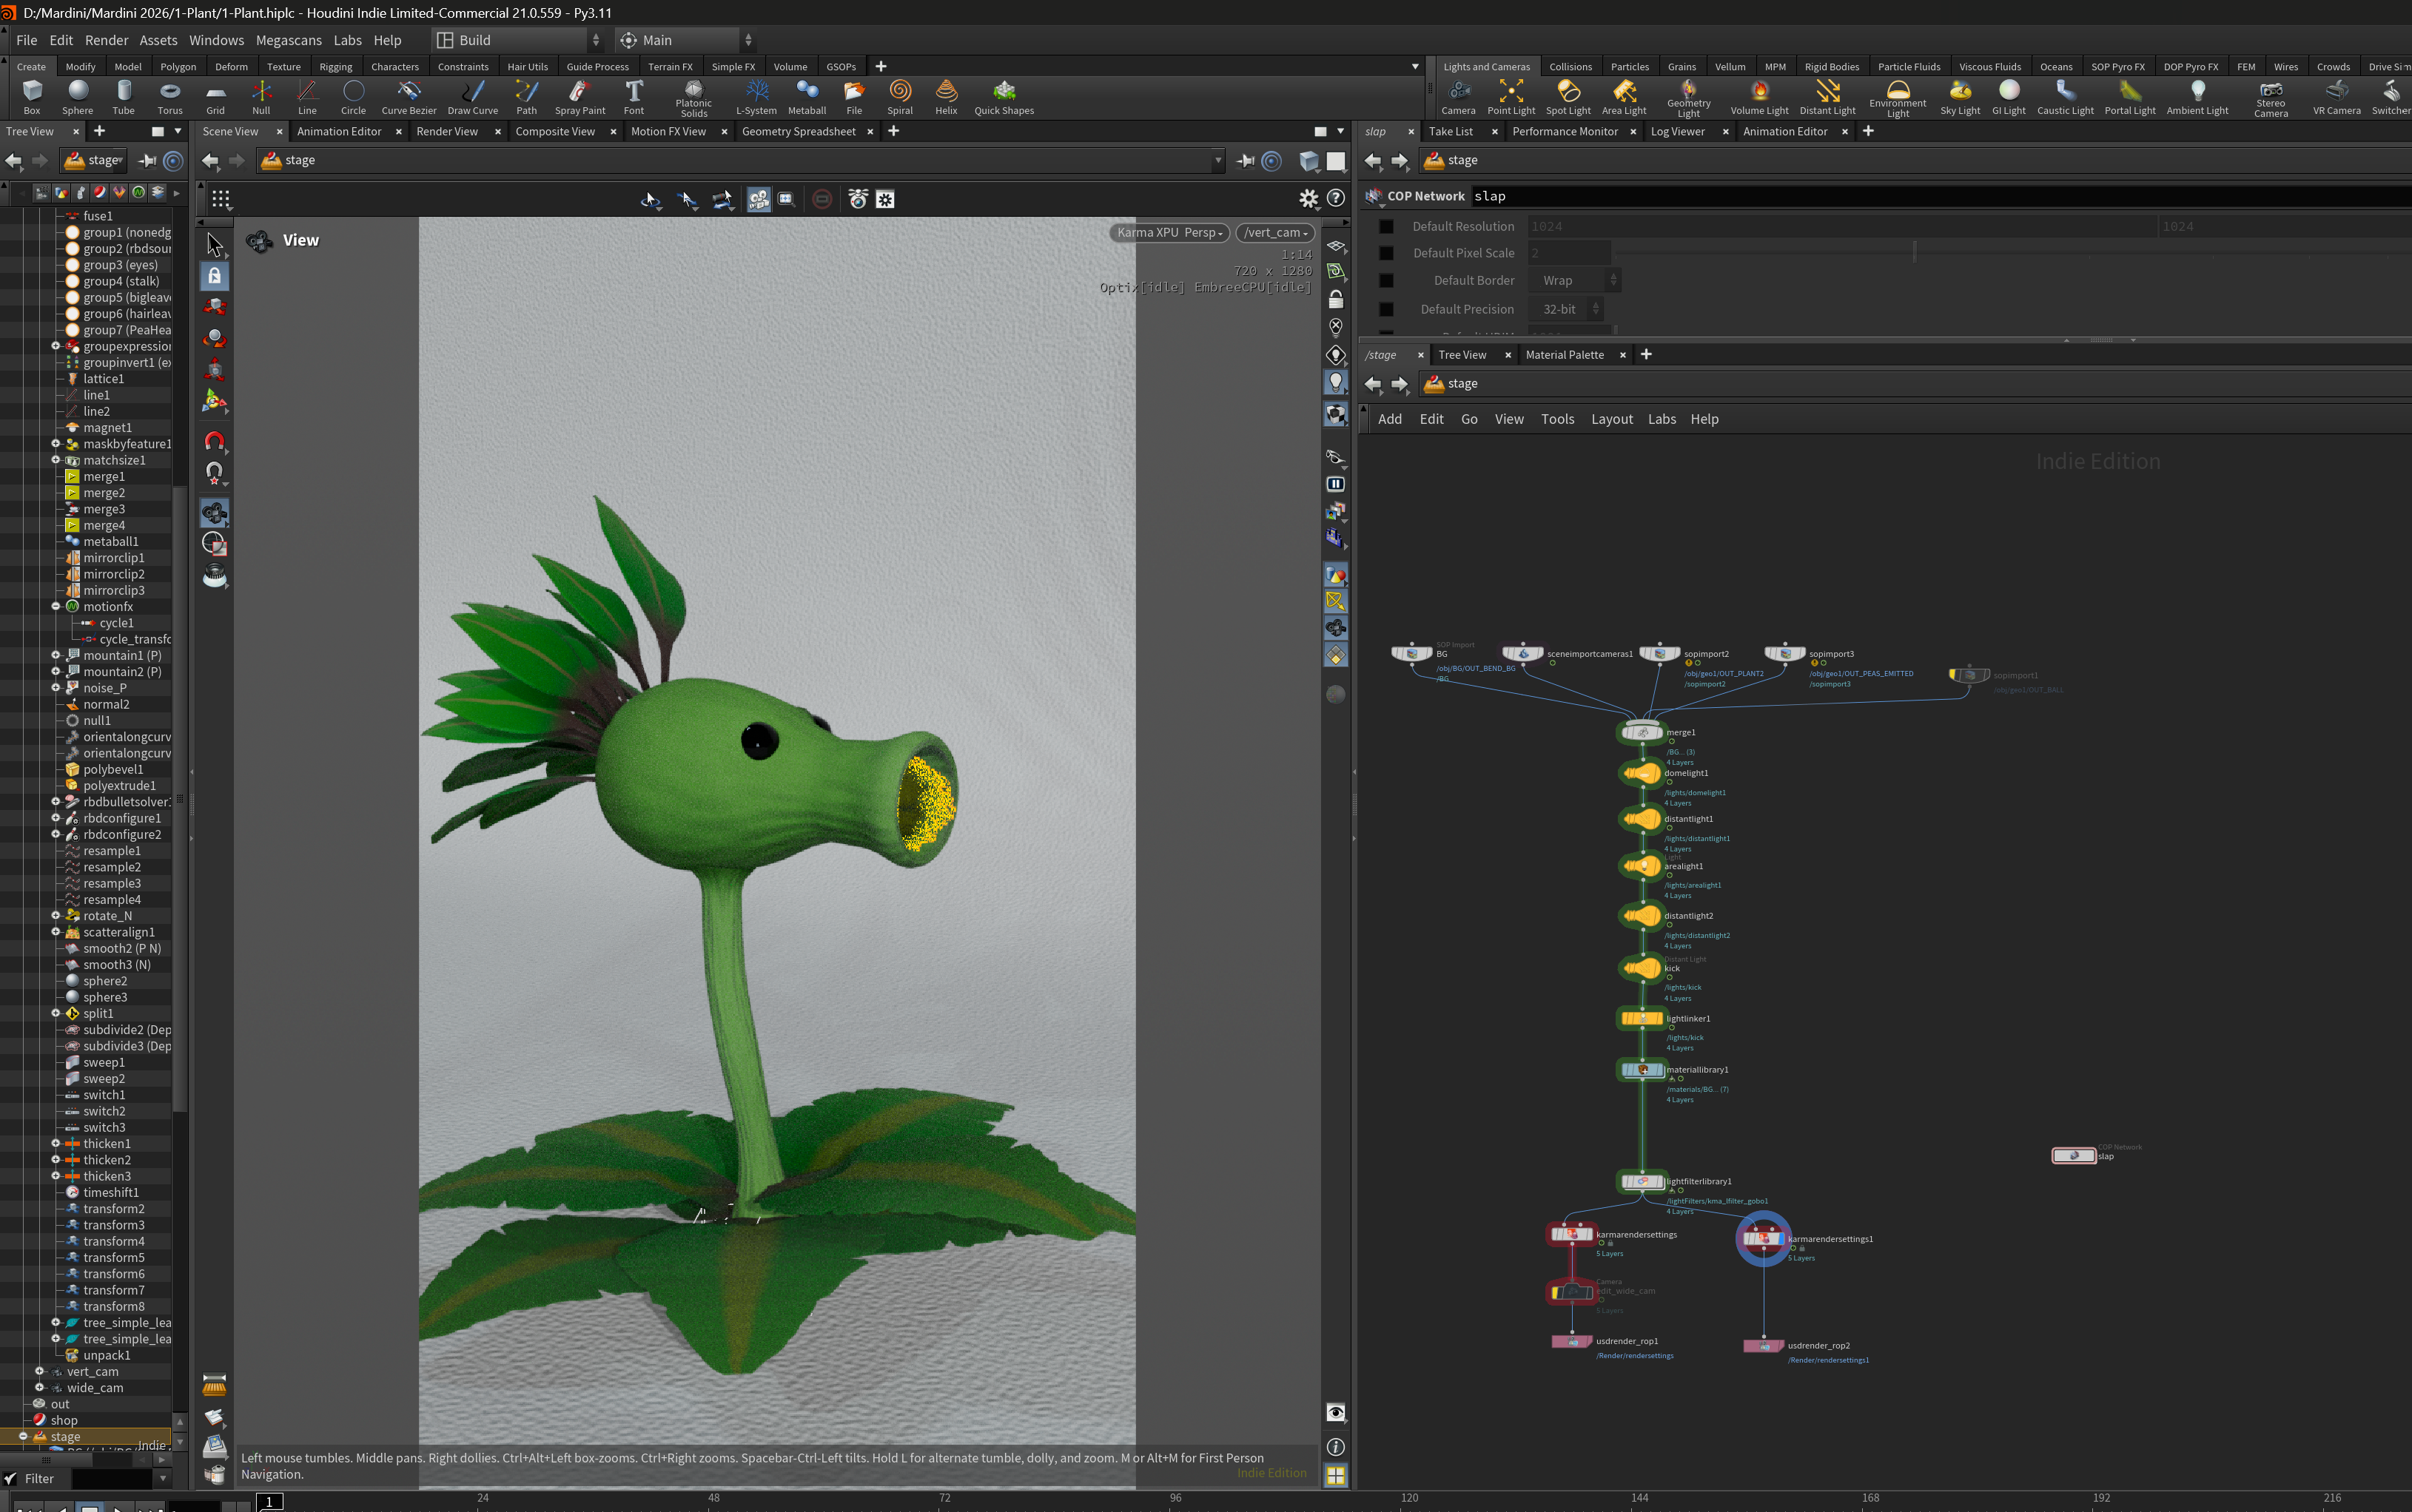Toggle the pin on the Tree View pane
Image resolution: width=2412 pixels, height=1512 pixels.
click(147, 161)
